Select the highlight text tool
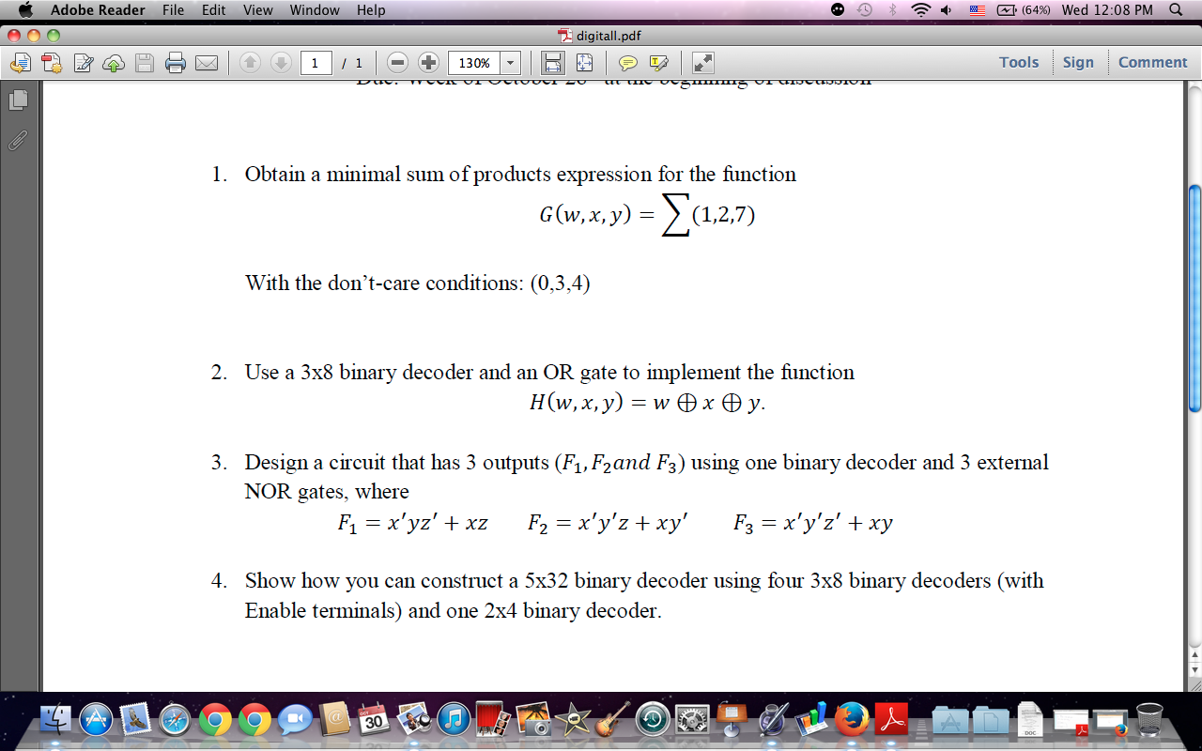 (x=659, y=63)
